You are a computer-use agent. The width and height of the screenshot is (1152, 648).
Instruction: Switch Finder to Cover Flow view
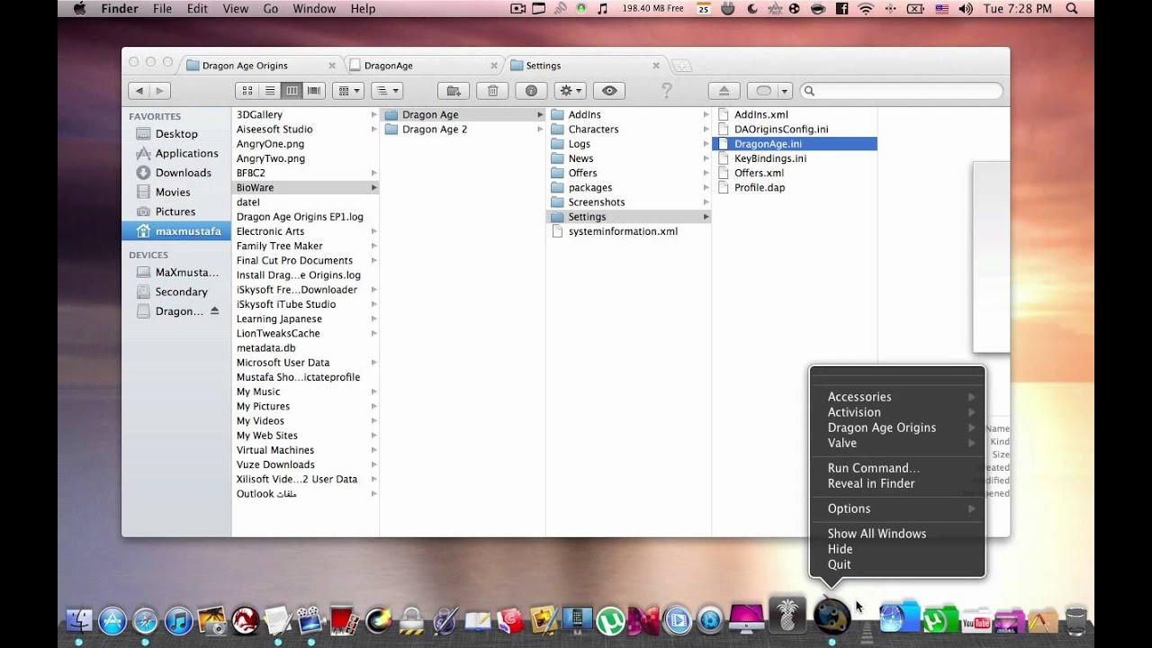point(314,91)
